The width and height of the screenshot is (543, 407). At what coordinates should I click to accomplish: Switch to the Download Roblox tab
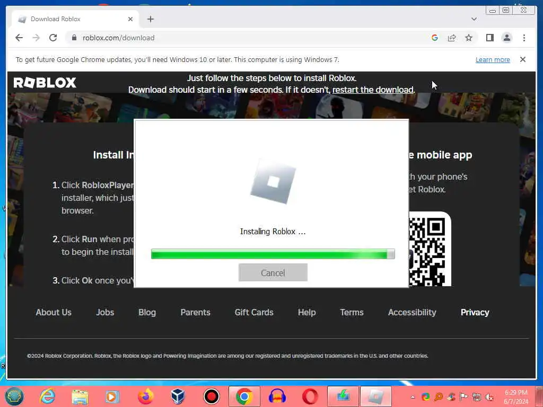coord(75,19)
